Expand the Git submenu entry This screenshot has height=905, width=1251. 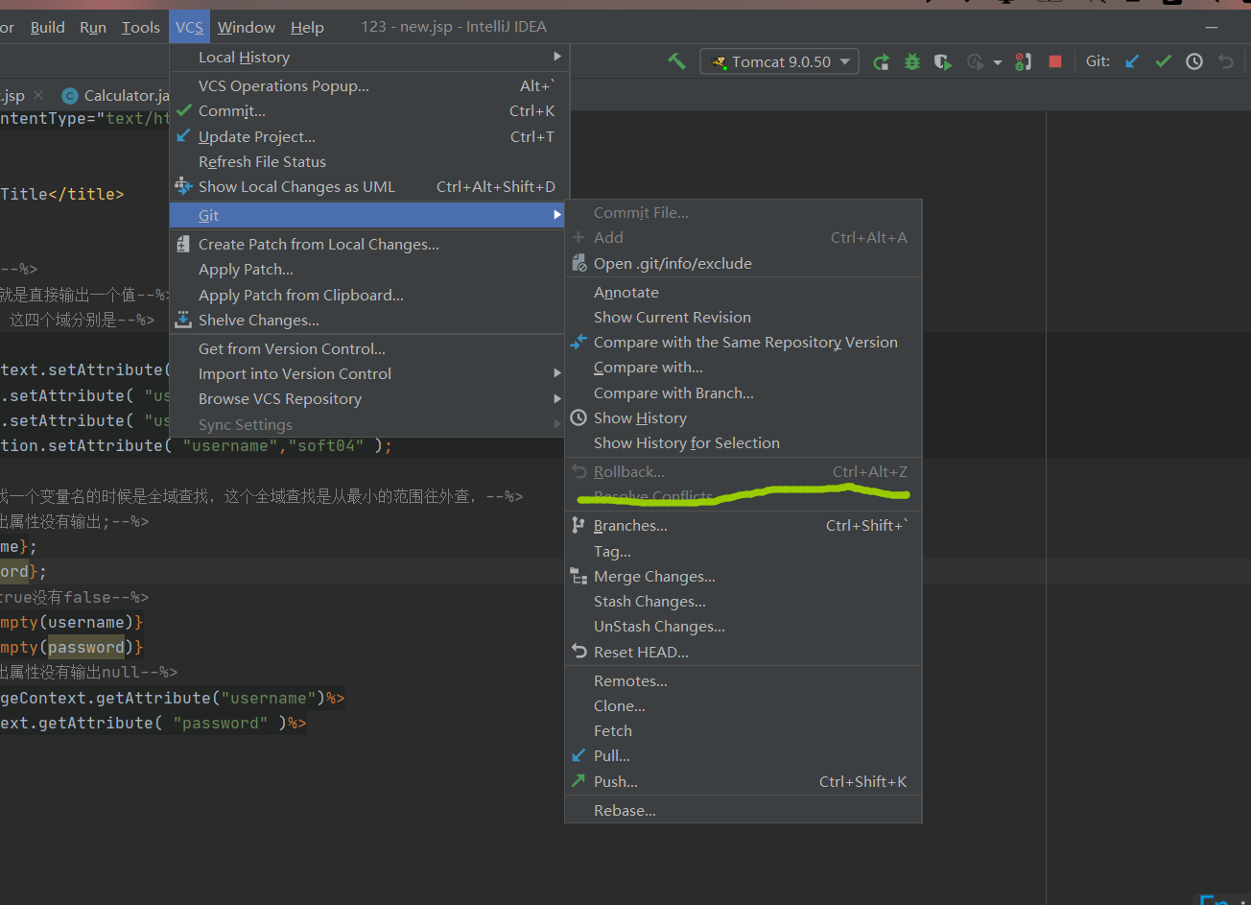pos(369,215)
